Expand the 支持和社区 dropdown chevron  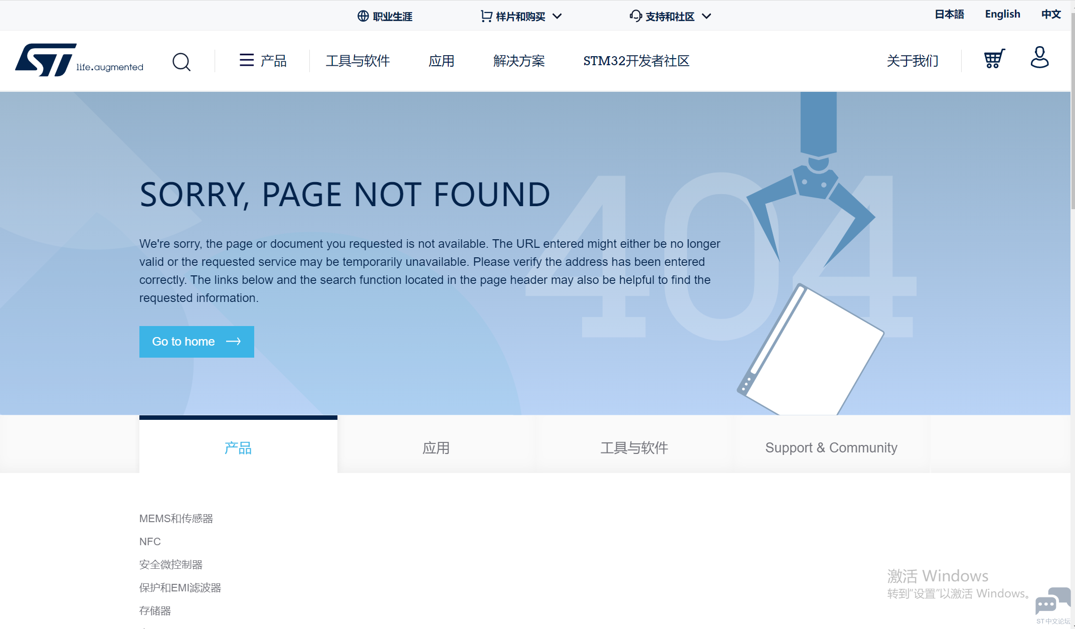(x=706, y=16)
